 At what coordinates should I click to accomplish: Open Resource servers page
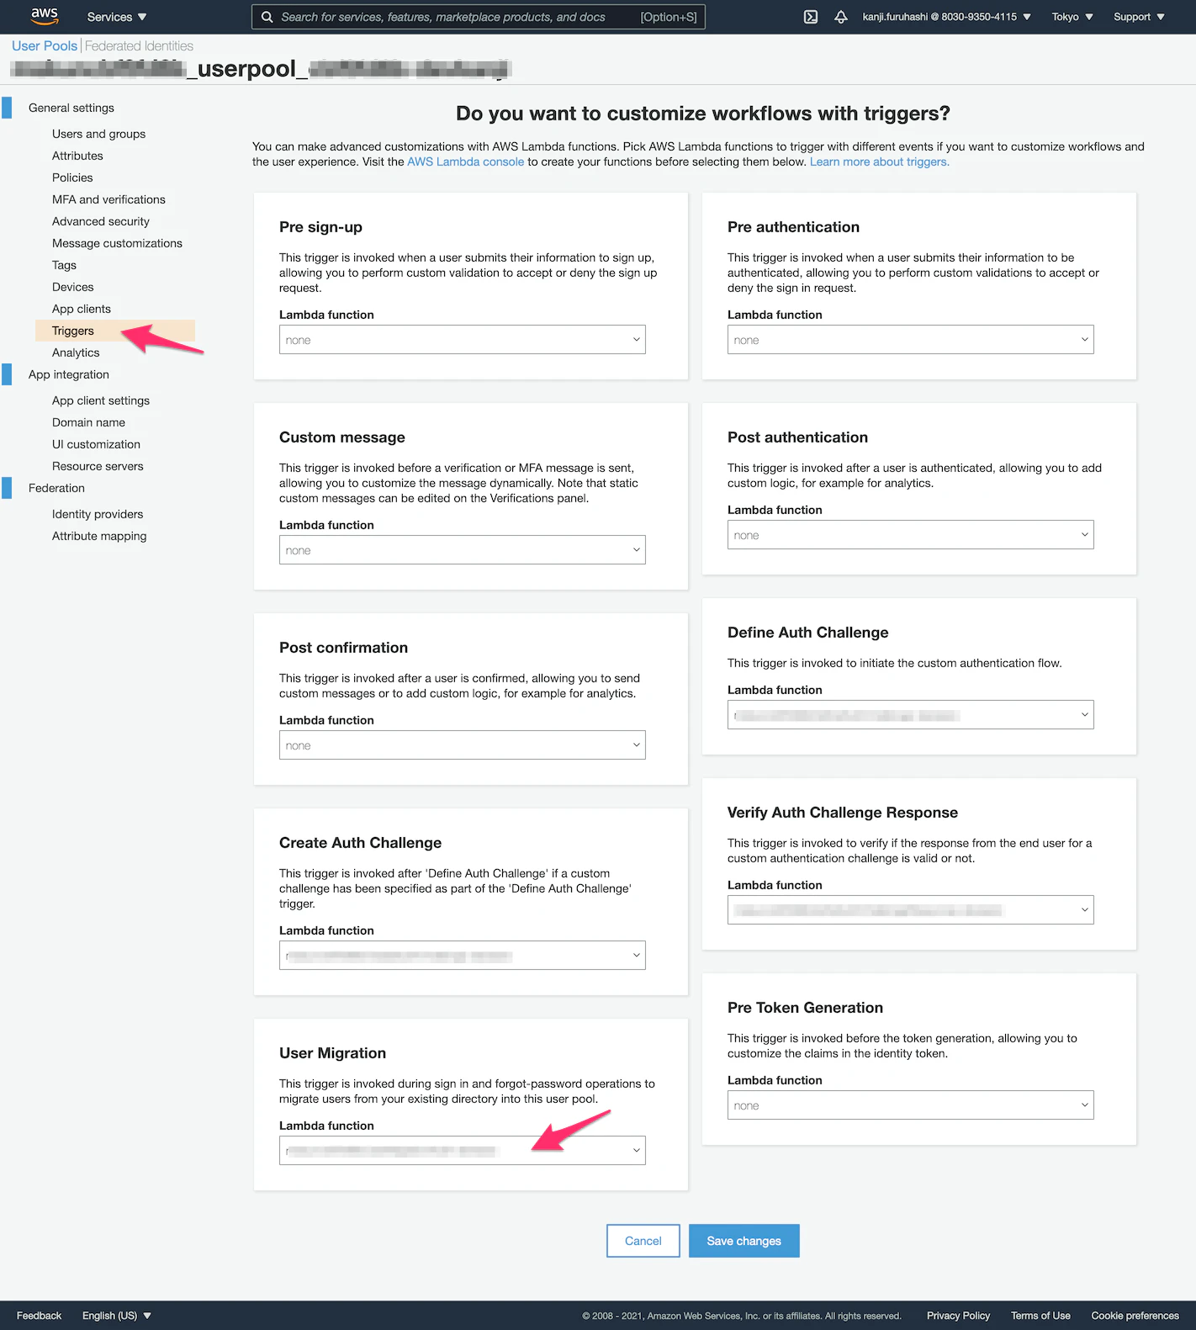[98, 466]
